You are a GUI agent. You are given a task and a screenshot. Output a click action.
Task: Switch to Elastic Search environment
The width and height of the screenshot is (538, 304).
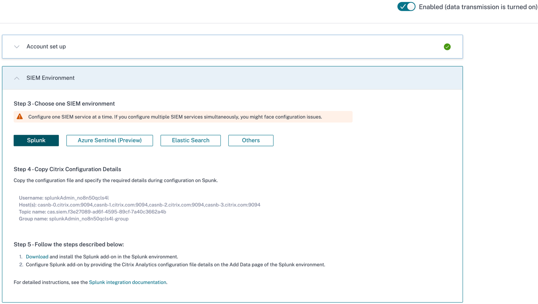coord(191,140)
